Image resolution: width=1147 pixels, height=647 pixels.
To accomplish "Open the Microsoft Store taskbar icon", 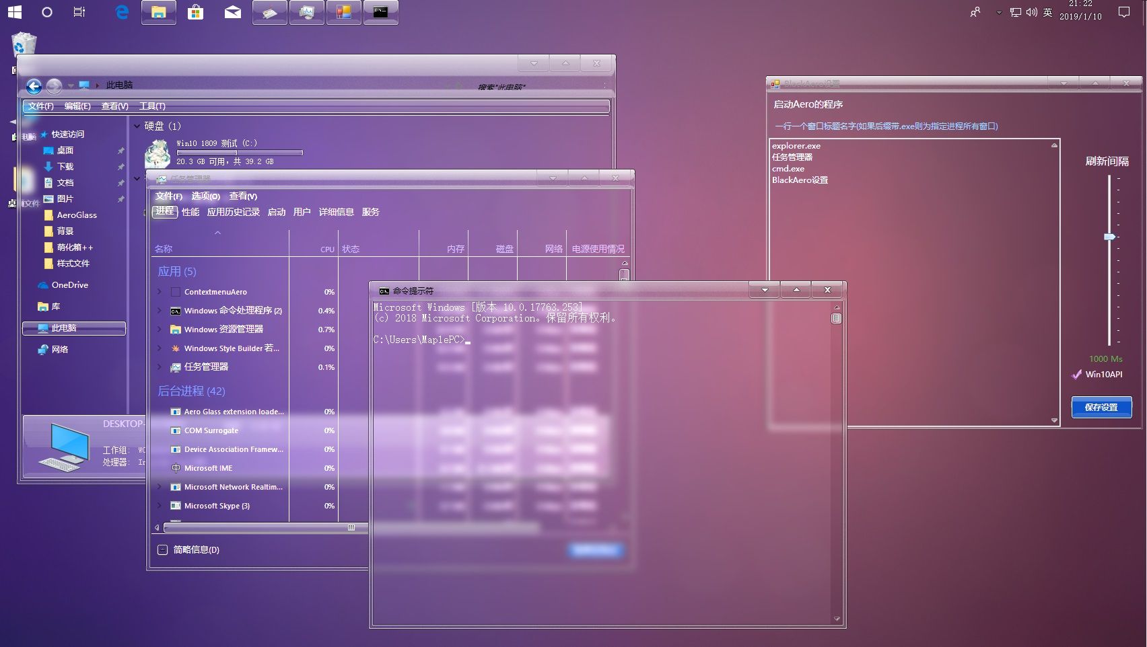I will (x=196, y=12).
